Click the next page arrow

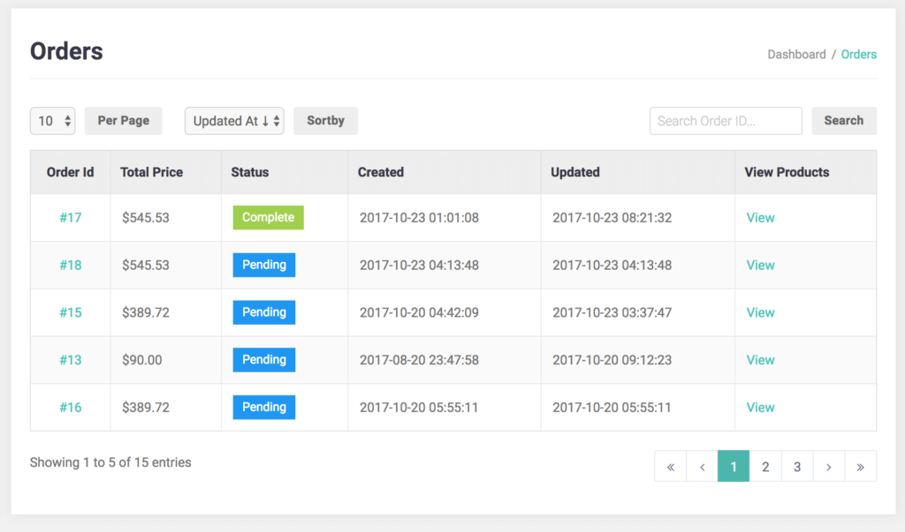point(828,467)
